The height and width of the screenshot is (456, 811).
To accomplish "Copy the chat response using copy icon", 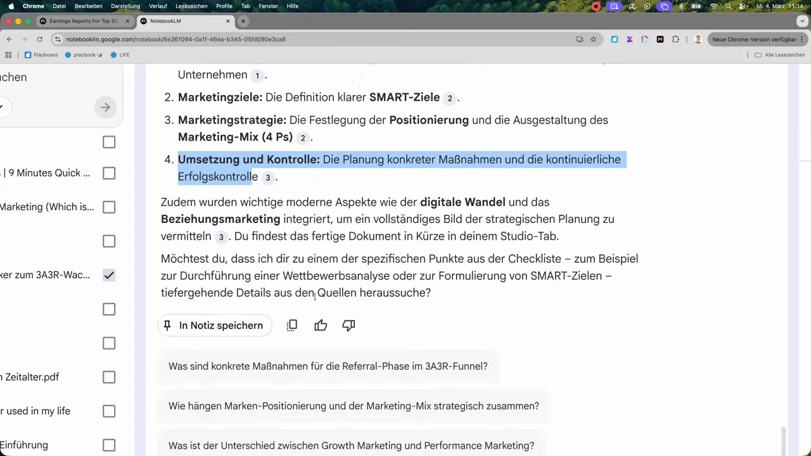I will (291, 325).
